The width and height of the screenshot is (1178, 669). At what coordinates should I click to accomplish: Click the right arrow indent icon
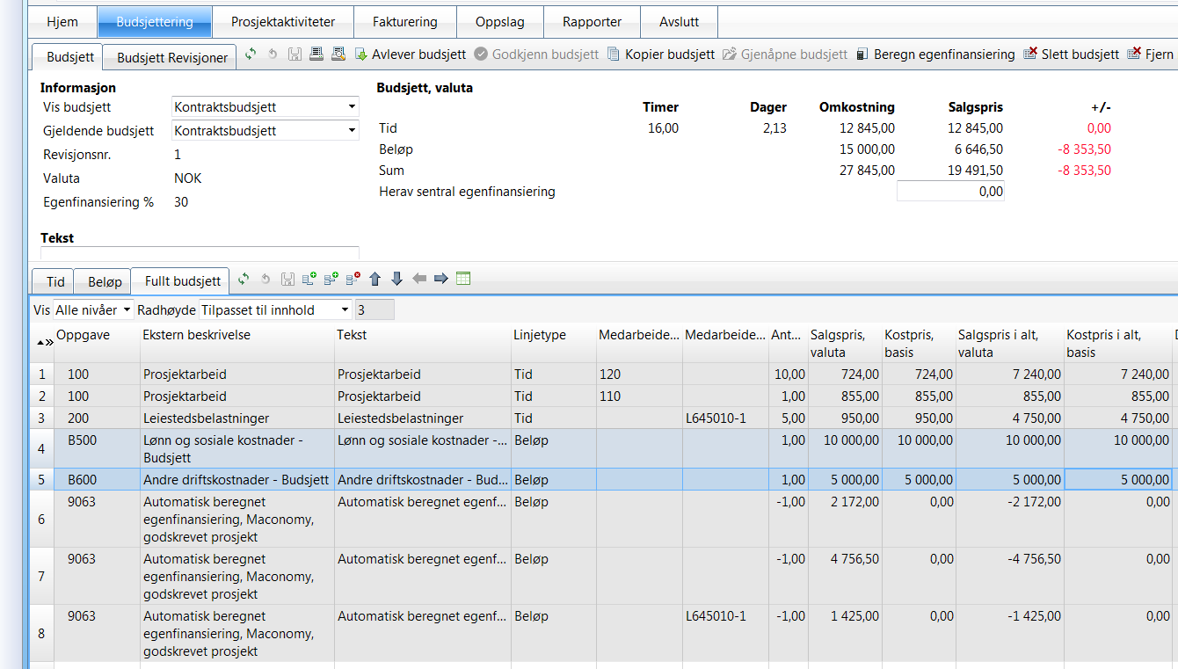click(x=441, y=279)
